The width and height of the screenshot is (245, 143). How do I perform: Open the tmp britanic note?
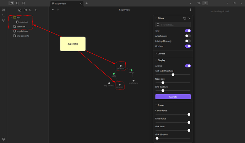coord(22,31)
